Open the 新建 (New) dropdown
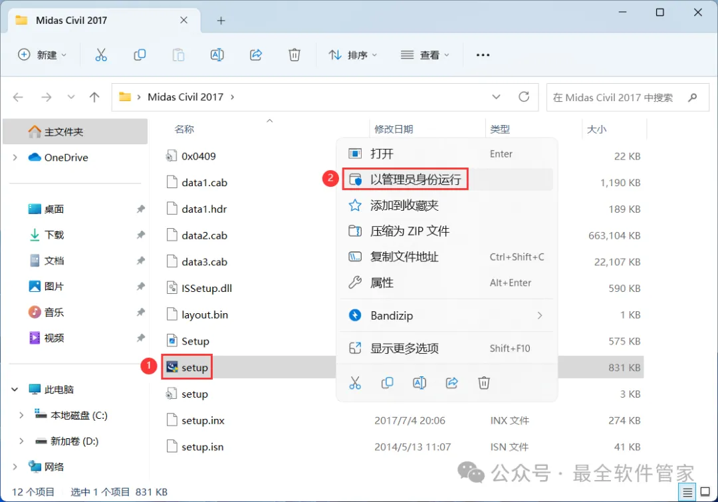The width and height of the screenshot is (718, 502). point(42,55)
